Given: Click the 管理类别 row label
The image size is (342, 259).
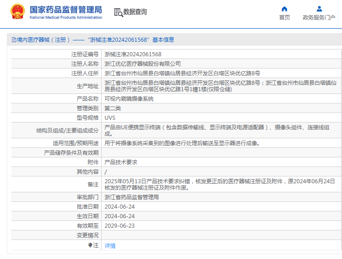Looking at the screenshot, I should pyautogui.click(x=88, y=108).
